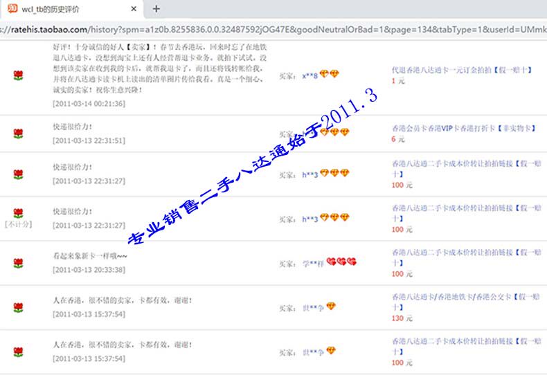Screen dimensions: 547x375
Task: Click the 6 元 price text
Action: coord(397,139)
